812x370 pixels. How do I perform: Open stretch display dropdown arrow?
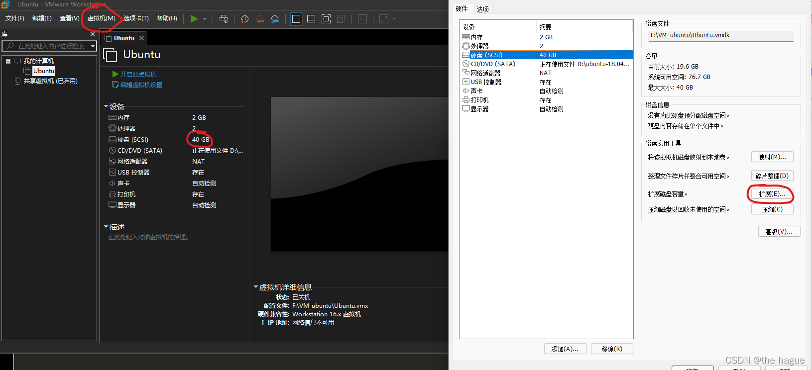tap(394, 19)
